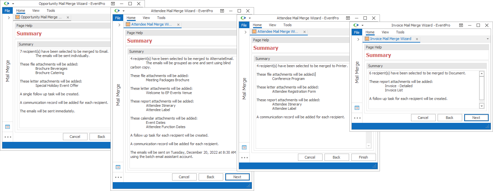Screen dimensions: 493x191
Task: Expand navigation chevron in AlternateEmail Attendee wizard
Action: 119,25
